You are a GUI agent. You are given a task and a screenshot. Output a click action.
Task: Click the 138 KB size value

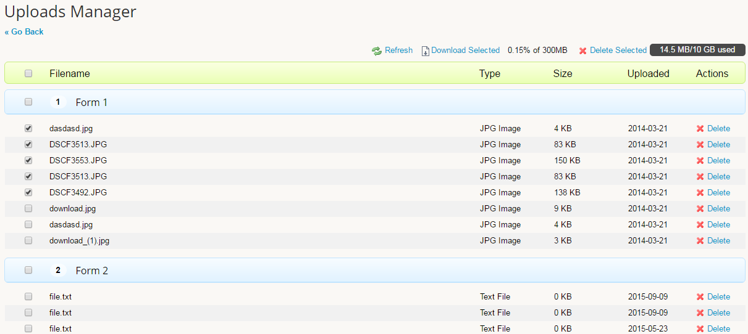[567, 193]
